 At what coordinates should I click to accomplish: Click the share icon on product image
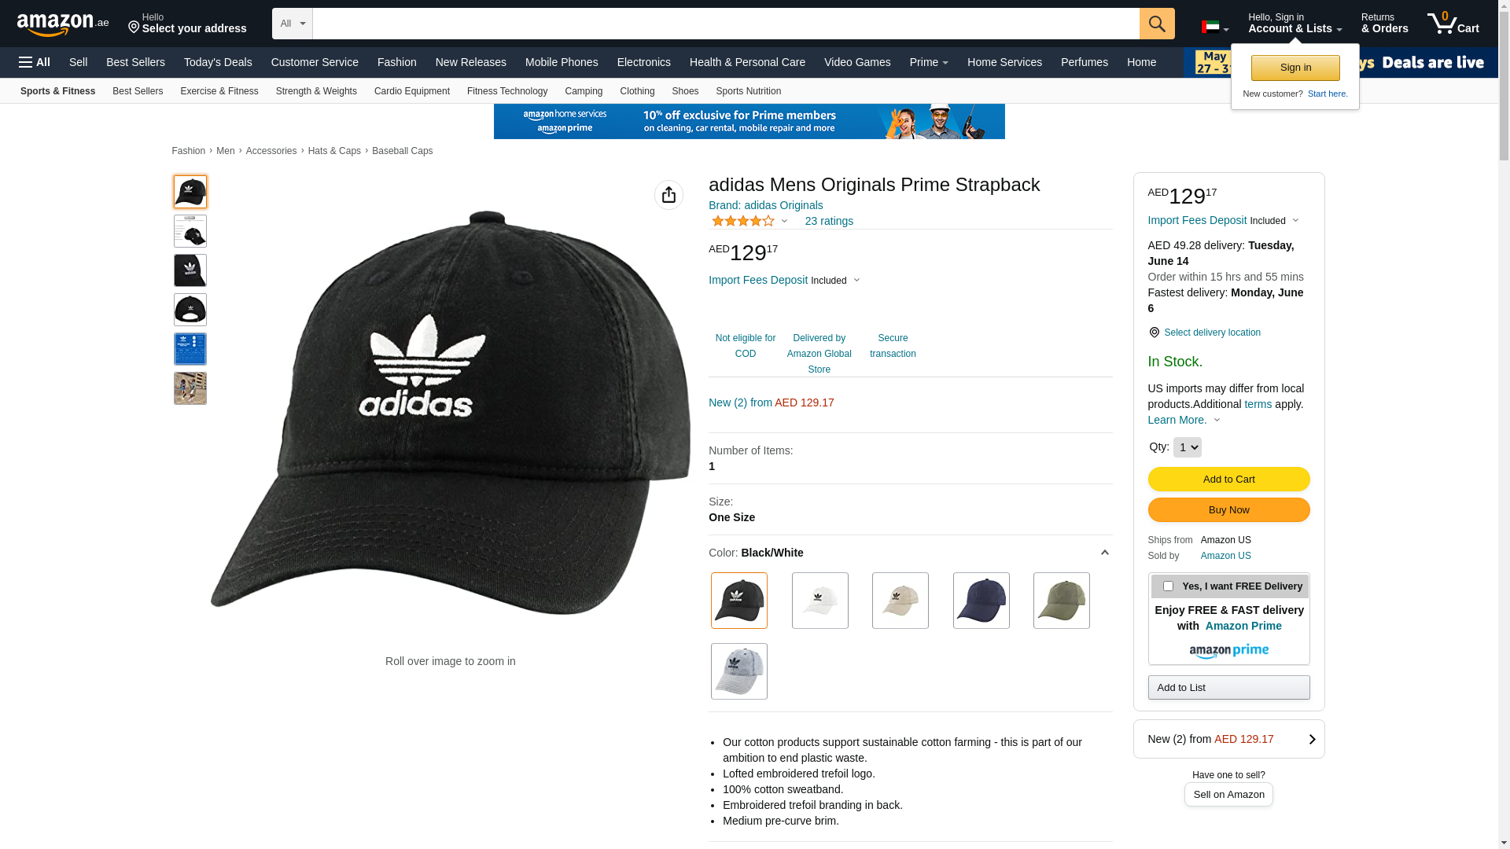668,195
